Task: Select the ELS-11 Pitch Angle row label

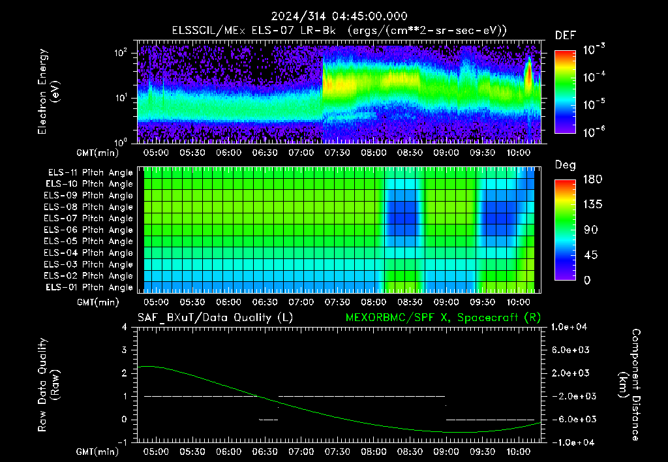Action: click(x=90, y=173)
